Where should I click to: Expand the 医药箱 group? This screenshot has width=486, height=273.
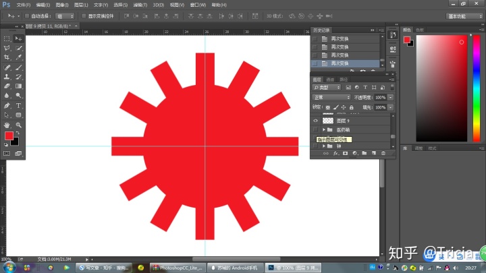323,129
